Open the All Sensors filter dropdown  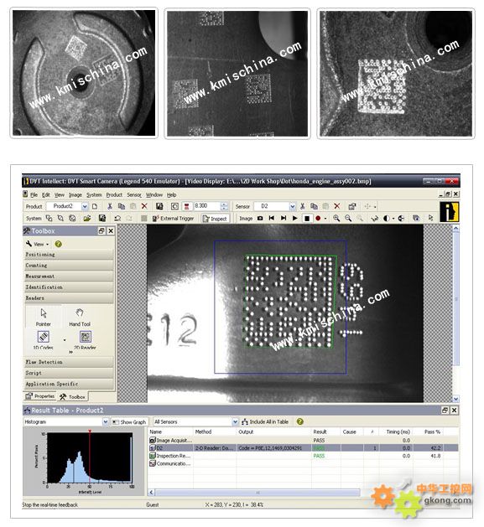click(x=235, y=421)
